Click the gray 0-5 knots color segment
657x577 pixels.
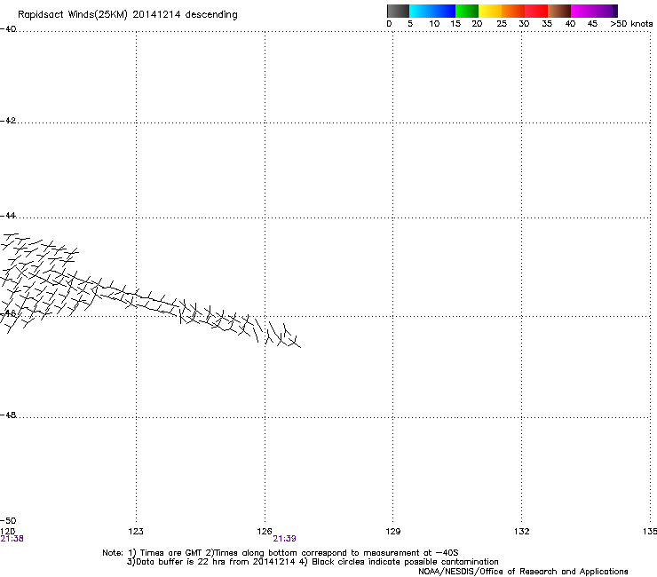click(398, 11)
